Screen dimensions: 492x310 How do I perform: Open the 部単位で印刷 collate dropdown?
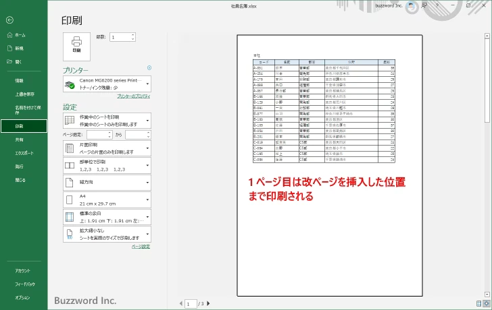(107, 166)
